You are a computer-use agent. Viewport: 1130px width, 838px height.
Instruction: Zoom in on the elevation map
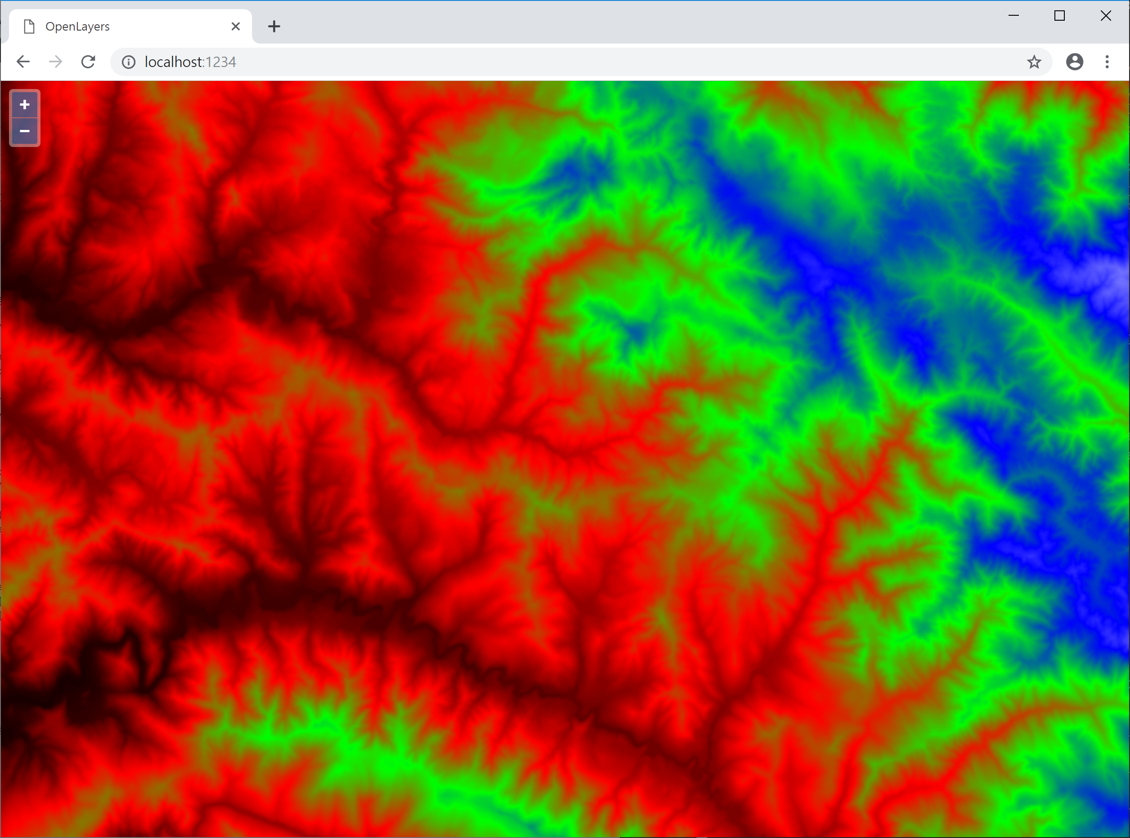pos(24,104)
